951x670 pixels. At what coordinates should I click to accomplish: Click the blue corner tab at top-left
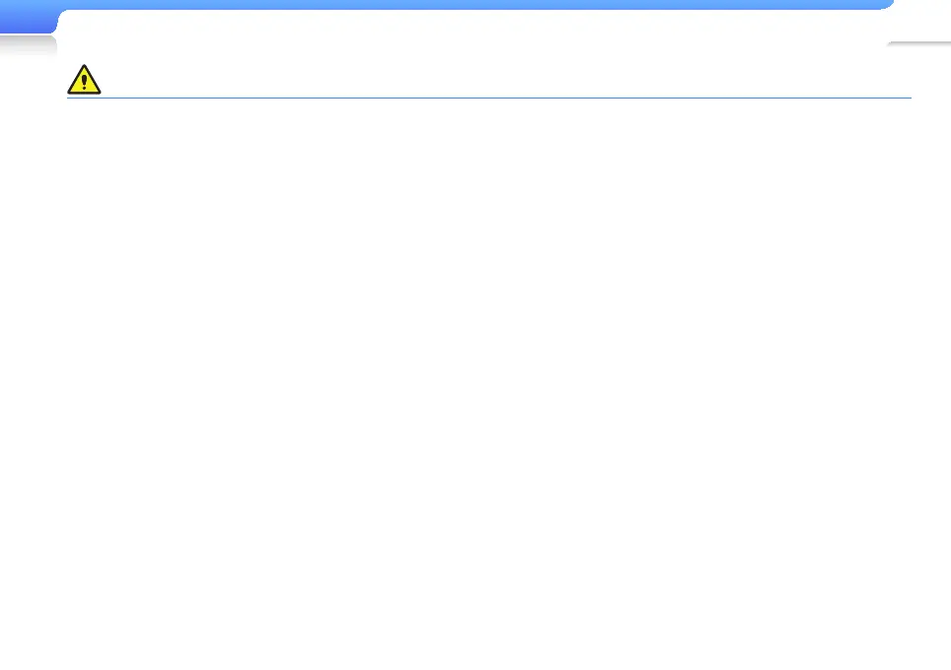tap(28, 17)
